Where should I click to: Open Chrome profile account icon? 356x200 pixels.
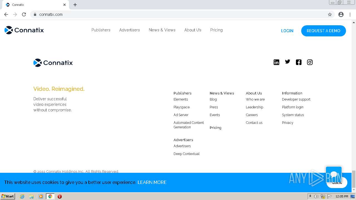tap(341, 14)
